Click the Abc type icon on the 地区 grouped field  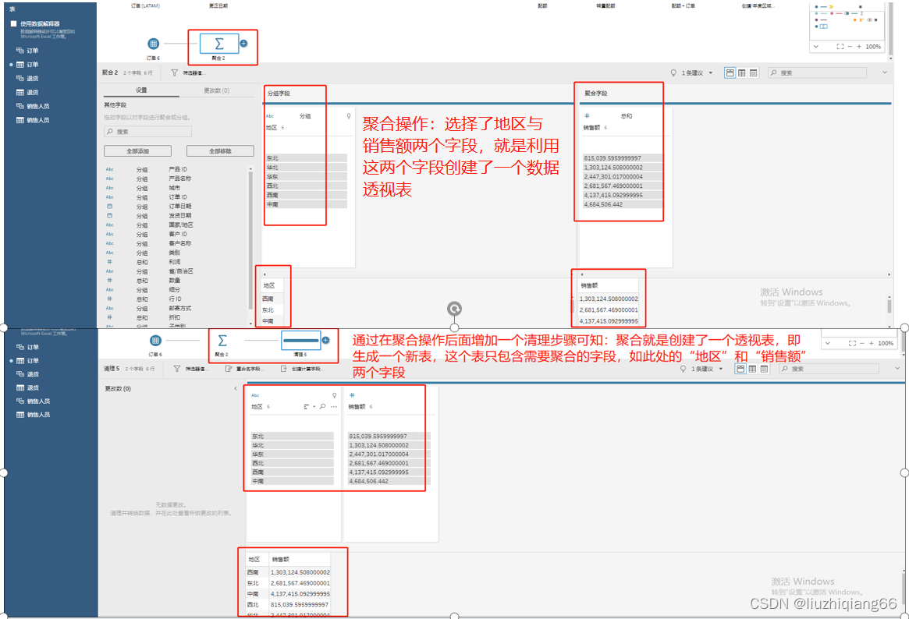click(269, 116)
